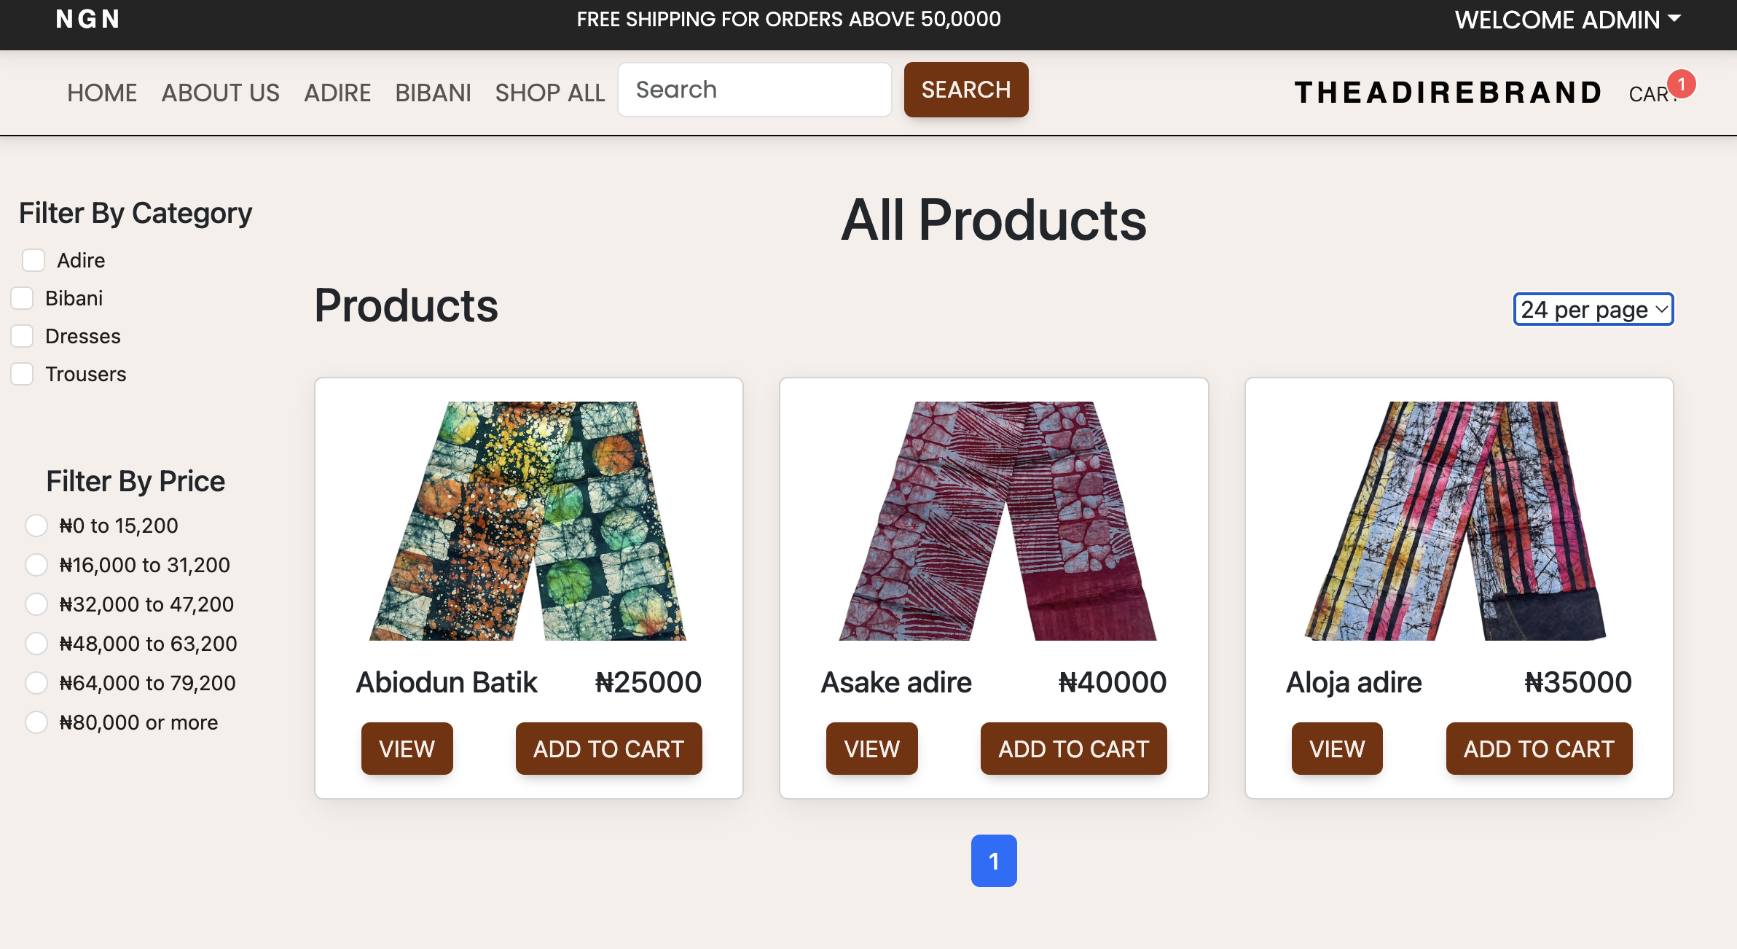Click the Aloja adire product image
The width and height of the screenshot is (1737, 949).
[1459, 520]
